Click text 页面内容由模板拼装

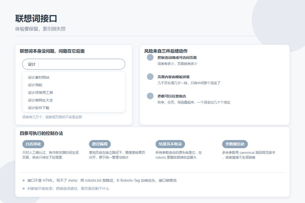click(x=174, y=77)
